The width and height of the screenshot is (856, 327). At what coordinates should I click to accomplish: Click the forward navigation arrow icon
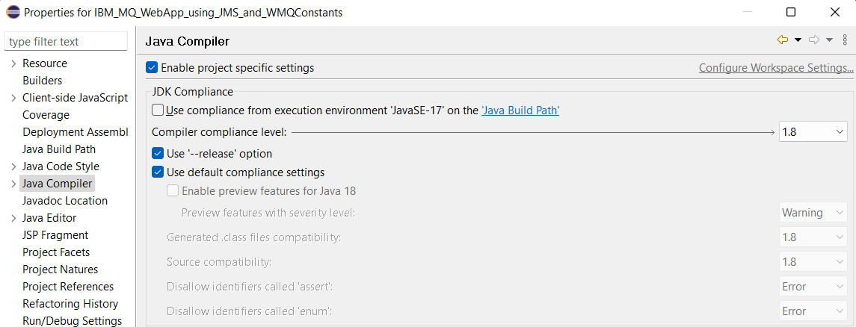pos(814,40)
